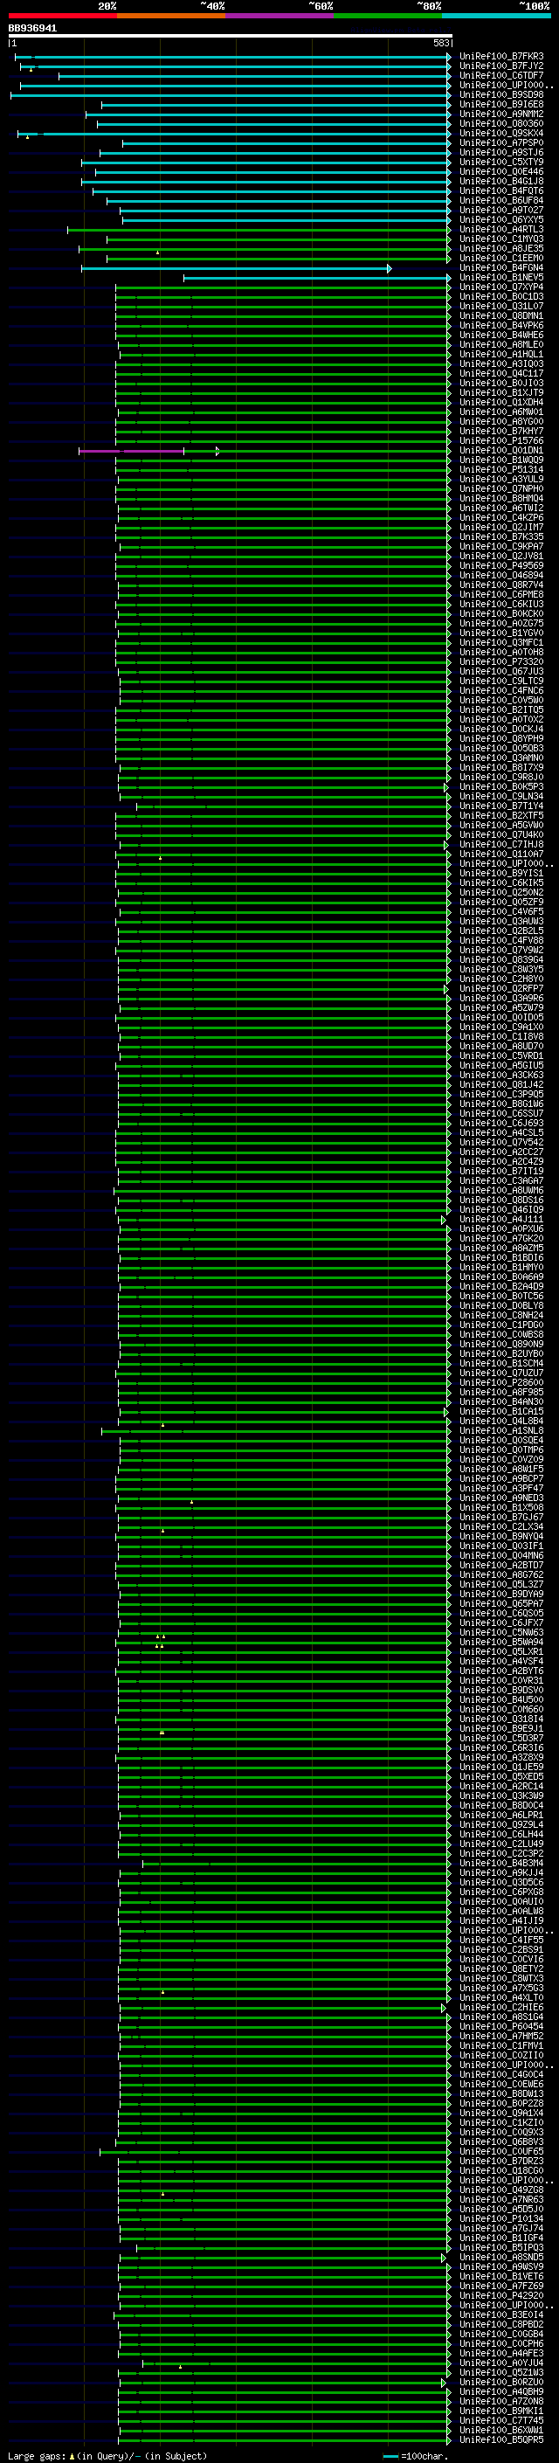The image size is (559, 2463).
Task: Select the query ID BB936941
Action: pyautogui.click(x=32, y=29)
